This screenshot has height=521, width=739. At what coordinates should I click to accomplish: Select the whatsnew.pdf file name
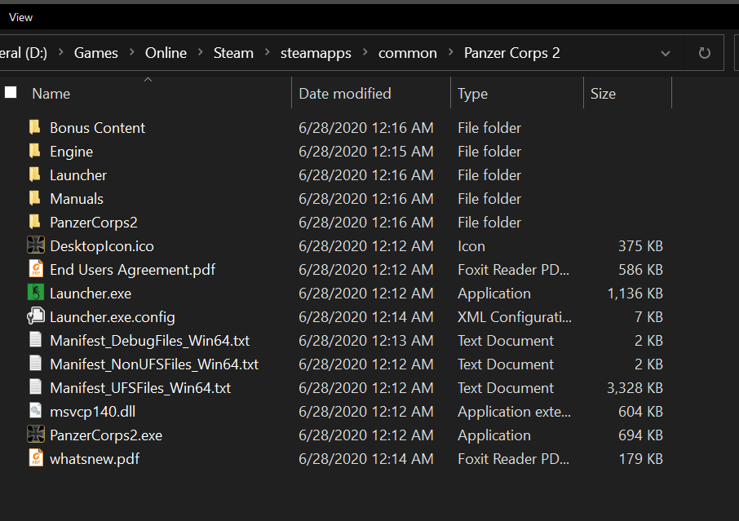click(95, 459)
